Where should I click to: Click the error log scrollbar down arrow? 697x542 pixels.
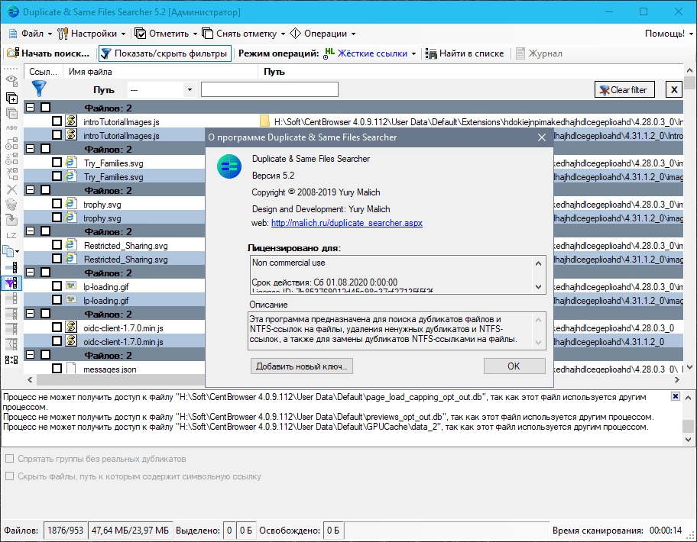click(688, 440)
